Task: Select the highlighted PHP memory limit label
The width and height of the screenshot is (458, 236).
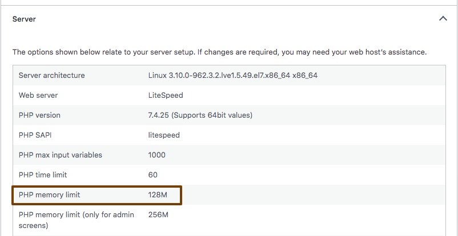Action: click(49, 194)
